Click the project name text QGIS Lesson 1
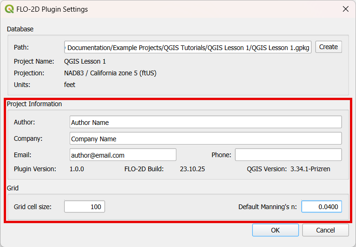Viewport: 356px width, 247px height. click(85, 61)
